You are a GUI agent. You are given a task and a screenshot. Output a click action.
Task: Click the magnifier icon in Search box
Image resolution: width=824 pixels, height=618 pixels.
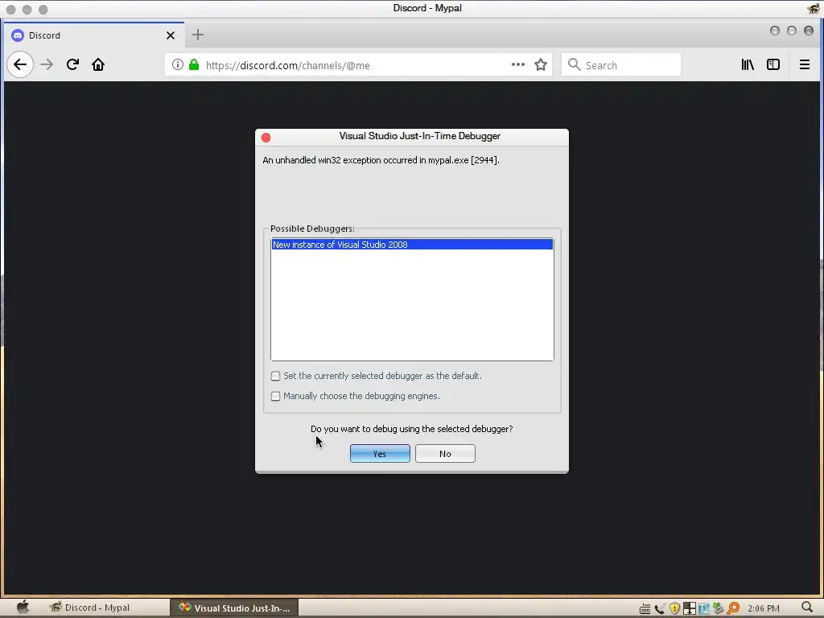pyautogui.click(x=574, y=64)
